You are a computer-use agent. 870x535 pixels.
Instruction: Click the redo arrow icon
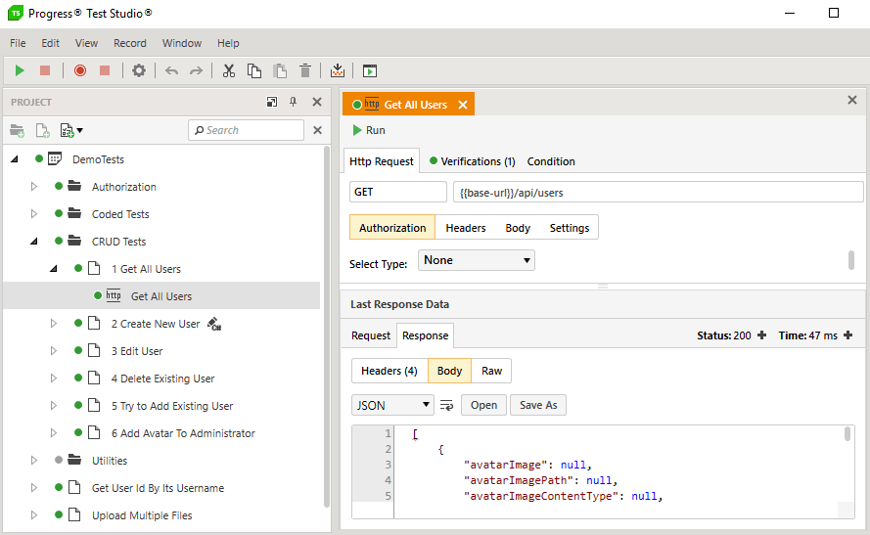[196, 71]
